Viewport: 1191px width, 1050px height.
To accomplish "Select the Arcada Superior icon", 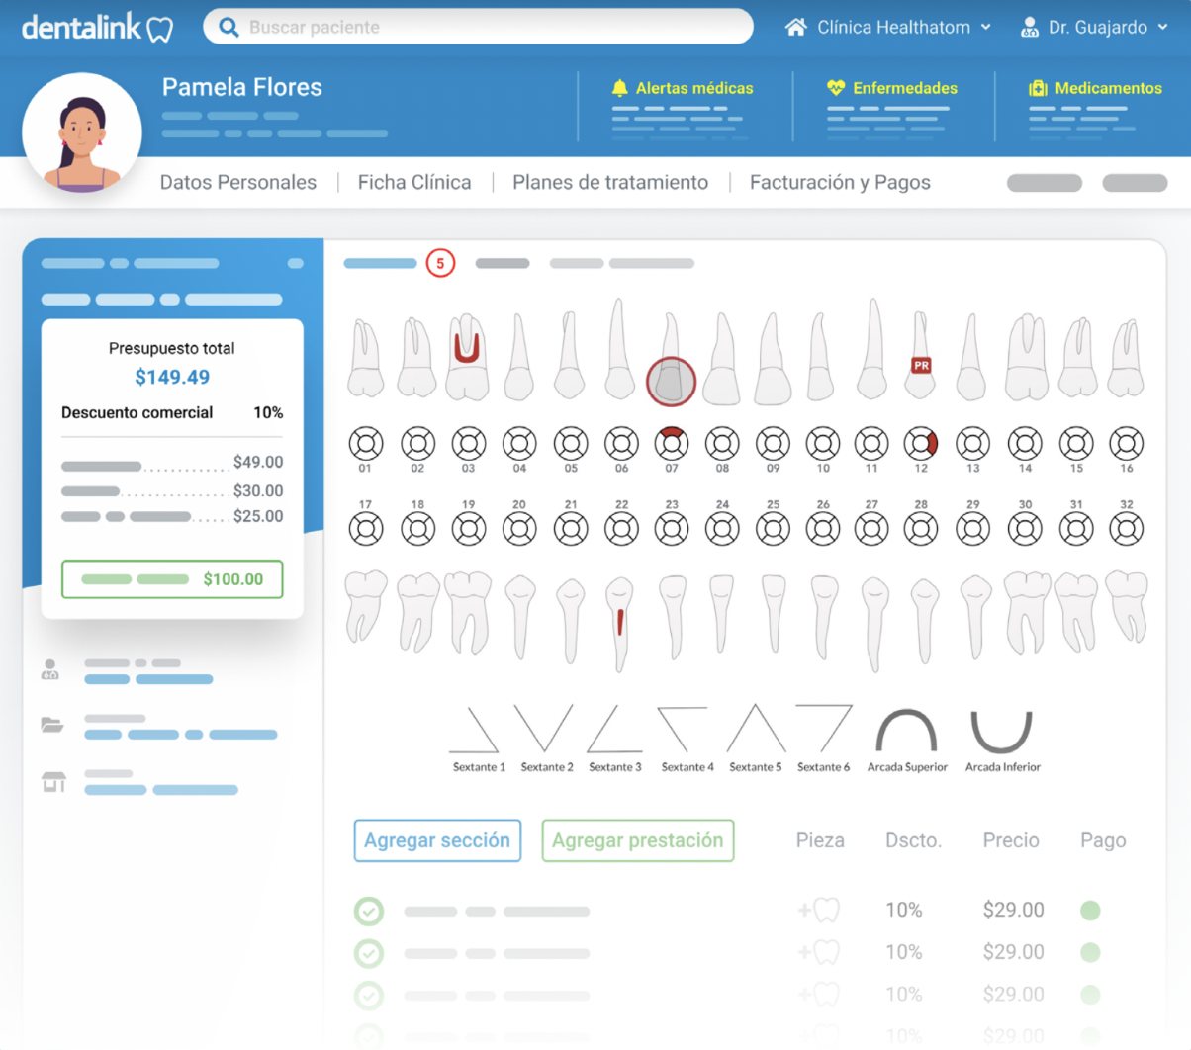I will point(907,732).
